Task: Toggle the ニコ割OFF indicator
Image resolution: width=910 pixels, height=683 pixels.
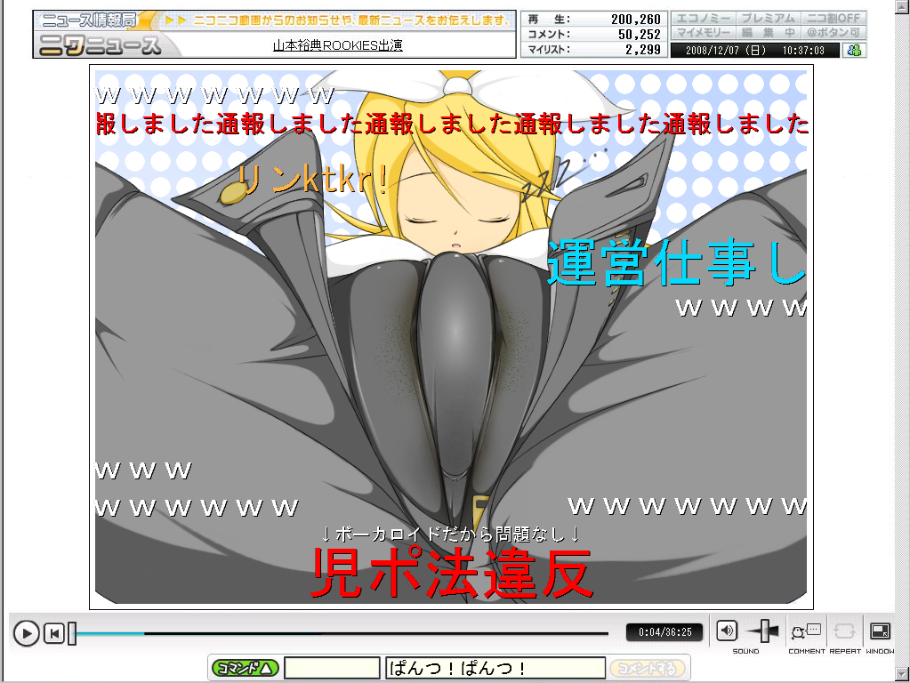Action: 833,19
